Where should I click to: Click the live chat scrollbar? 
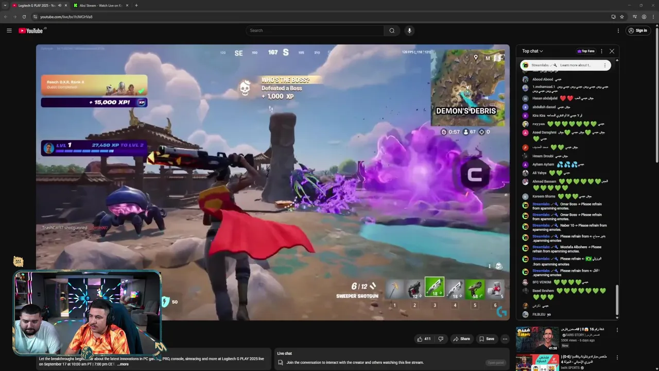617,301
